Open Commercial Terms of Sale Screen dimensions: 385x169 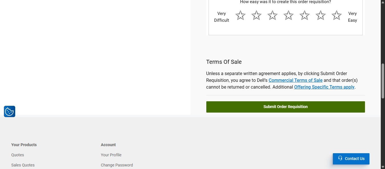295,80
